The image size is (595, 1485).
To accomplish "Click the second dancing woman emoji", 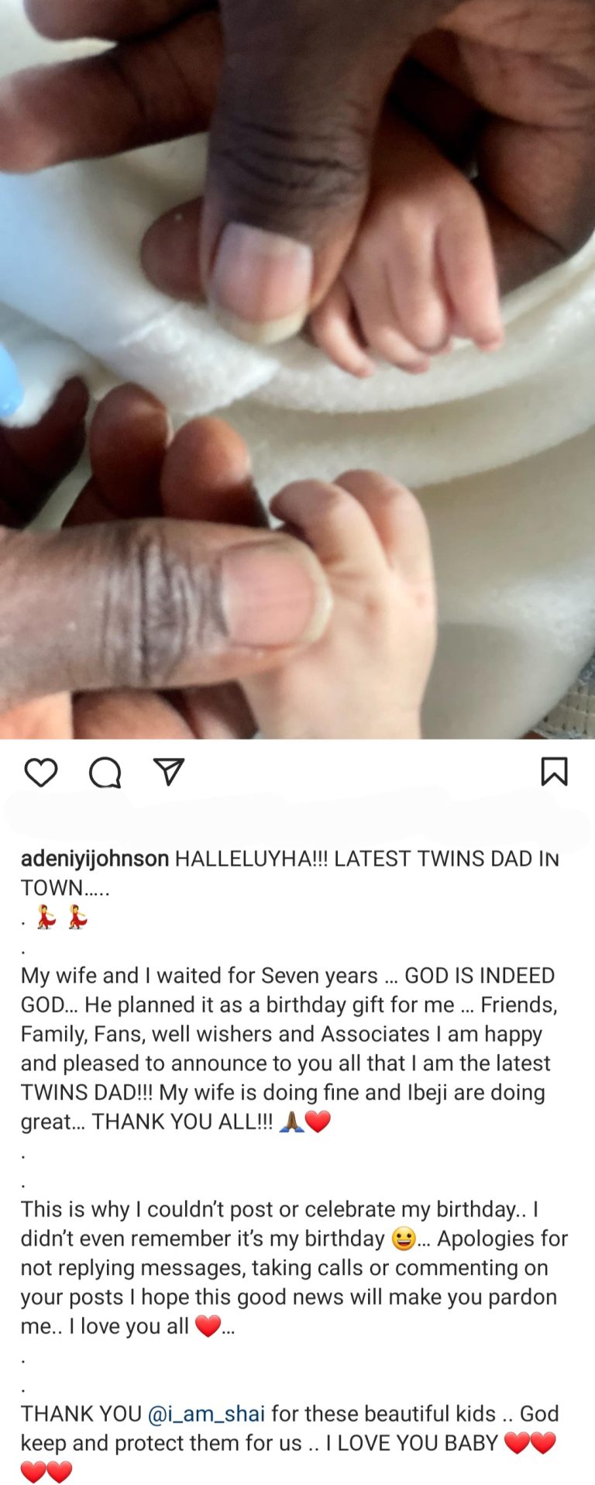I will (77, 918).
